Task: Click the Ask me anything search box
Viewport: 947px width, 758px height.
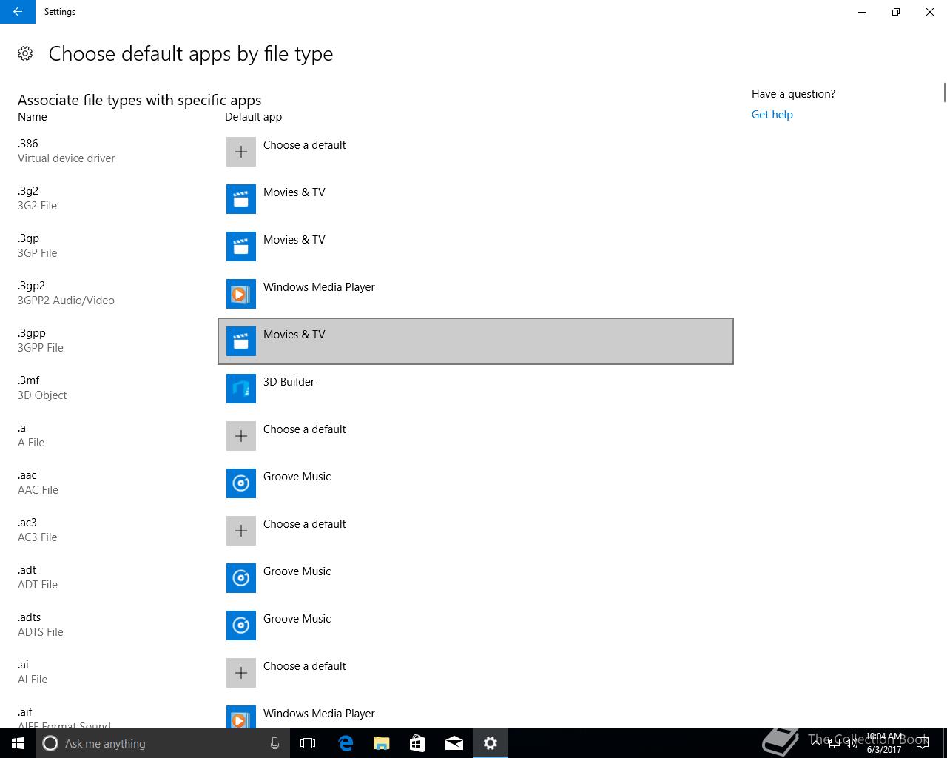Action: (x=161, y=743)
